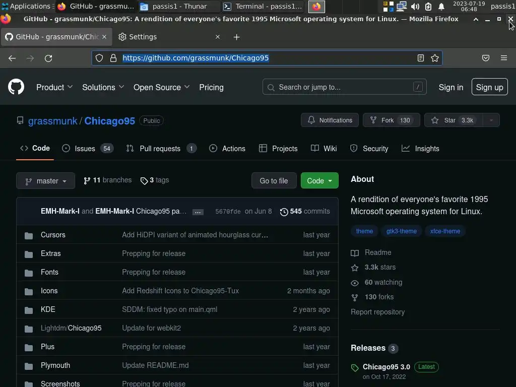Open the Pocket save icon
Screen dimensions: 516x387
pyautogui.click(x=485, y=58)
